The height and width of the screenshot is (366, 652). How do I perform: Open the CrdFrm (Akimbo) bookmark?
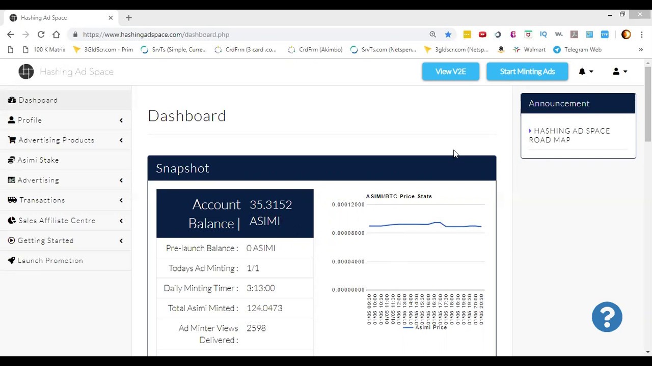(x=315, y=50)
